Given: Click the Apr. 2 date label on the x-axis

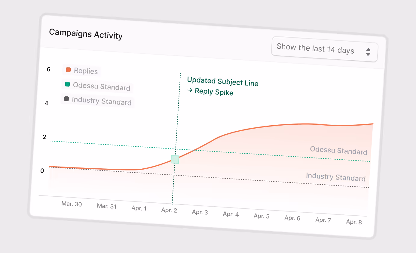Looking at the screenshot, I should tap(169, 210).
